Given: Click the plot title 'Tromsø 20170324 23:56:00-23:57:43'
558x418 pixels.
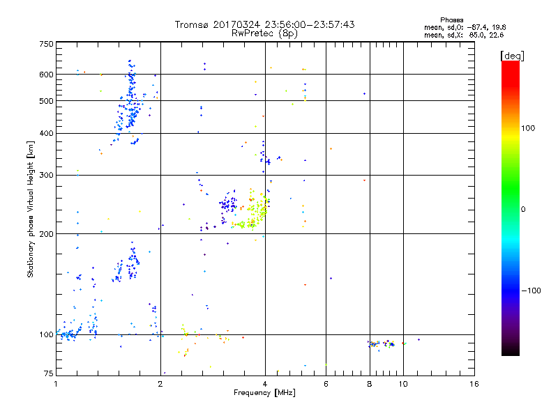Looking at the screenshot, I should (264, 24).
